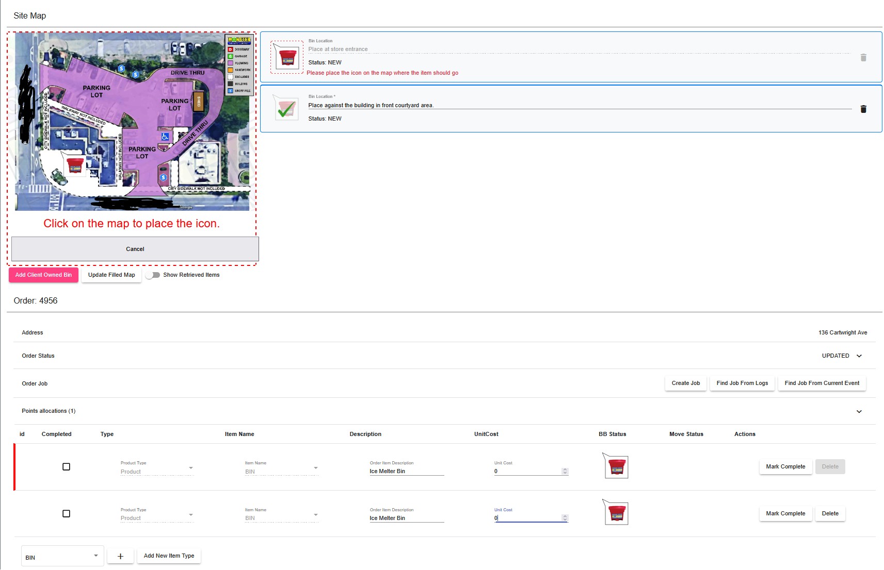Click the greyed trash icon for store entrance

(x=863, y=58)
